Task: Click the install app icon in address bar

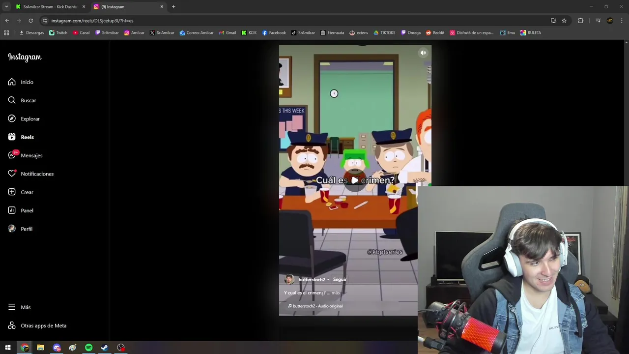Action: click(553, 21)
